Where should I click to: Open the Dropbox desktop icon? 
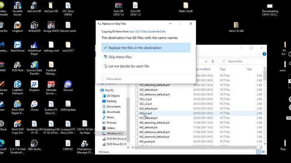click(x=35, y=86)
